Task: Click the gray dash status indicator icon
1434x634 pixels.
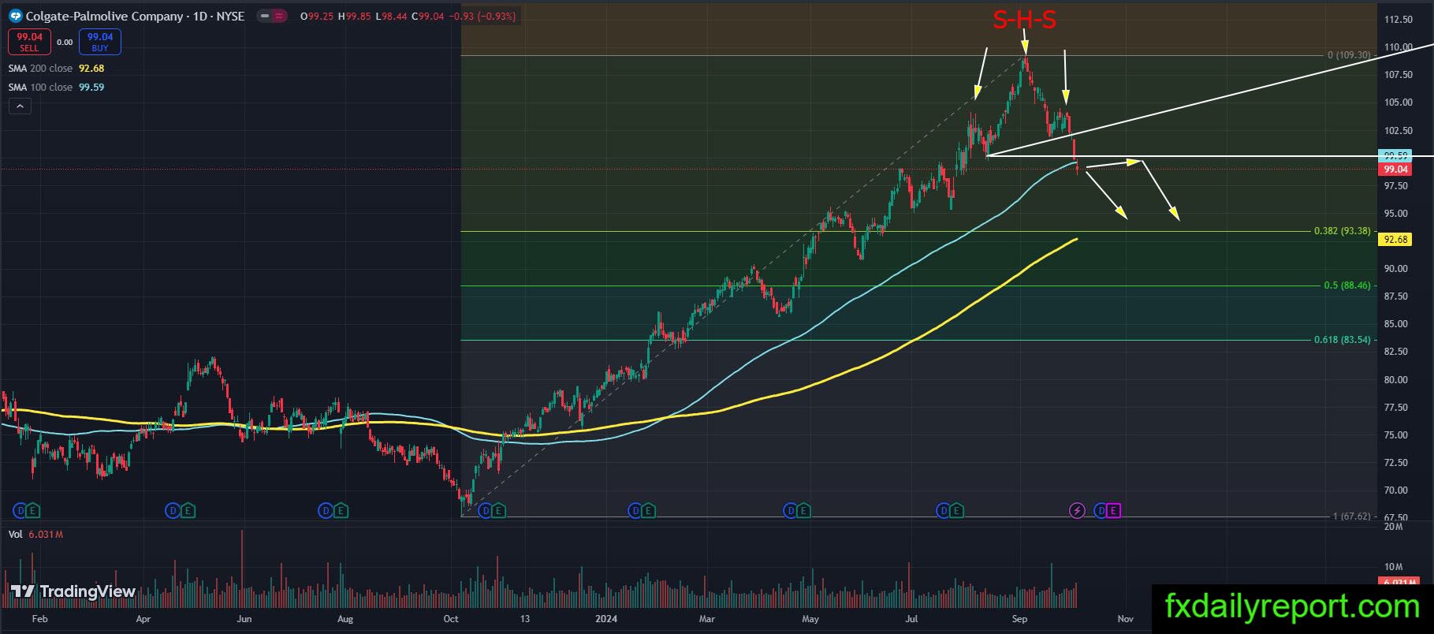Action: pyautogui.click(x=263, y=16)
